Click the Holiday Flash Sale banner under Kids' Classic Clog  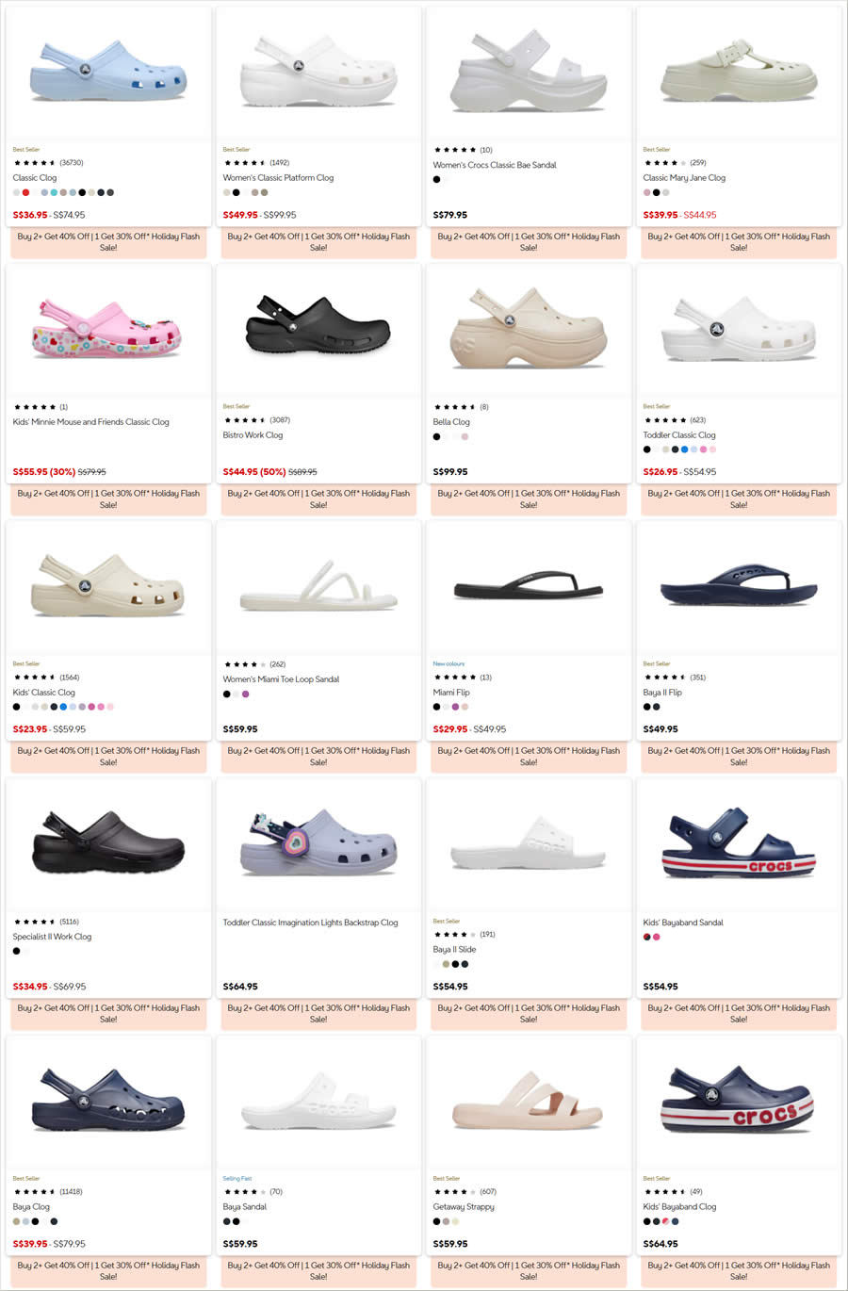coord(108,756)
